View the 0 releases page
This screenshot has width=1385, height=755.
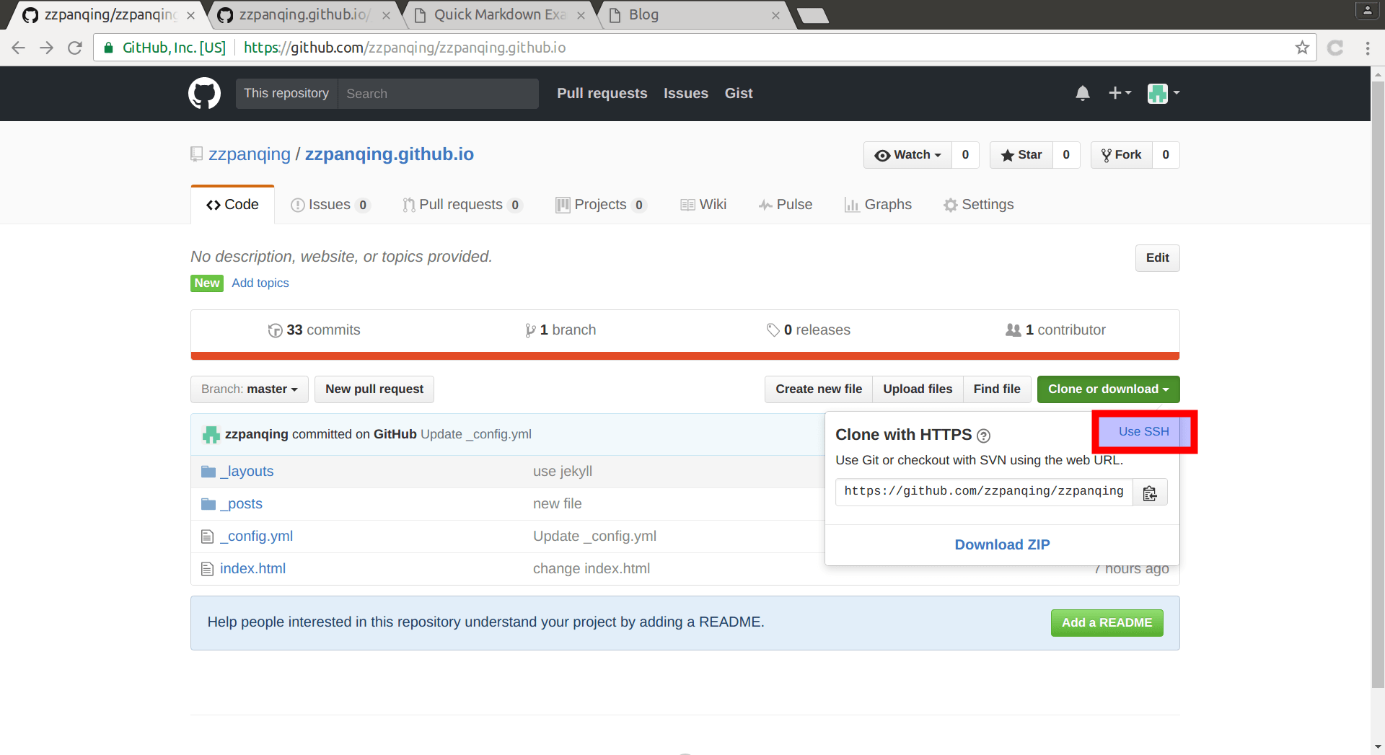808,330
